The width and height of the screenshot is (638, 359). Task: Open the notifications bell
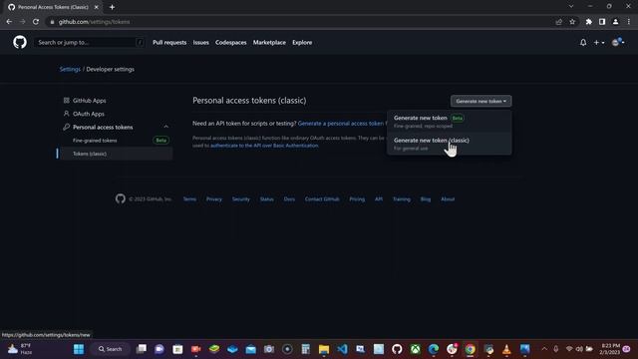[x=583, y=42]
